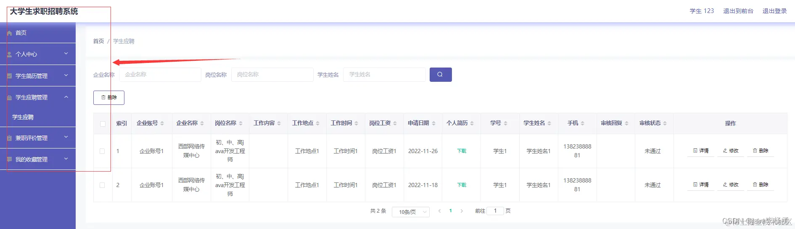Image resolution: width=795 pixels, height=229 pixels.
Task: Click 退出登录 in the top bar
Action: (x=775, y=11)
